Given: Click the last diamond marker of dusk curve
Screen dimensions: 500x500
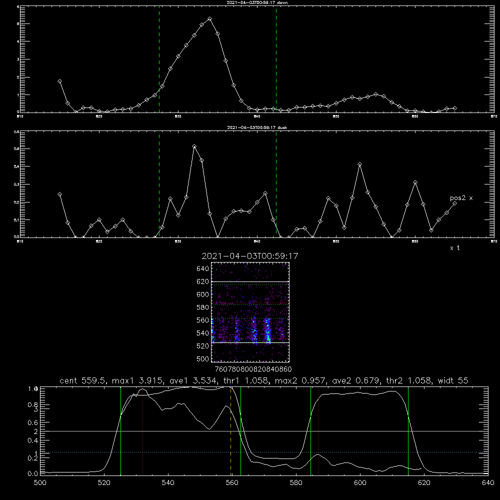Looking at the screenshot, I should click(x=454, y=203).
